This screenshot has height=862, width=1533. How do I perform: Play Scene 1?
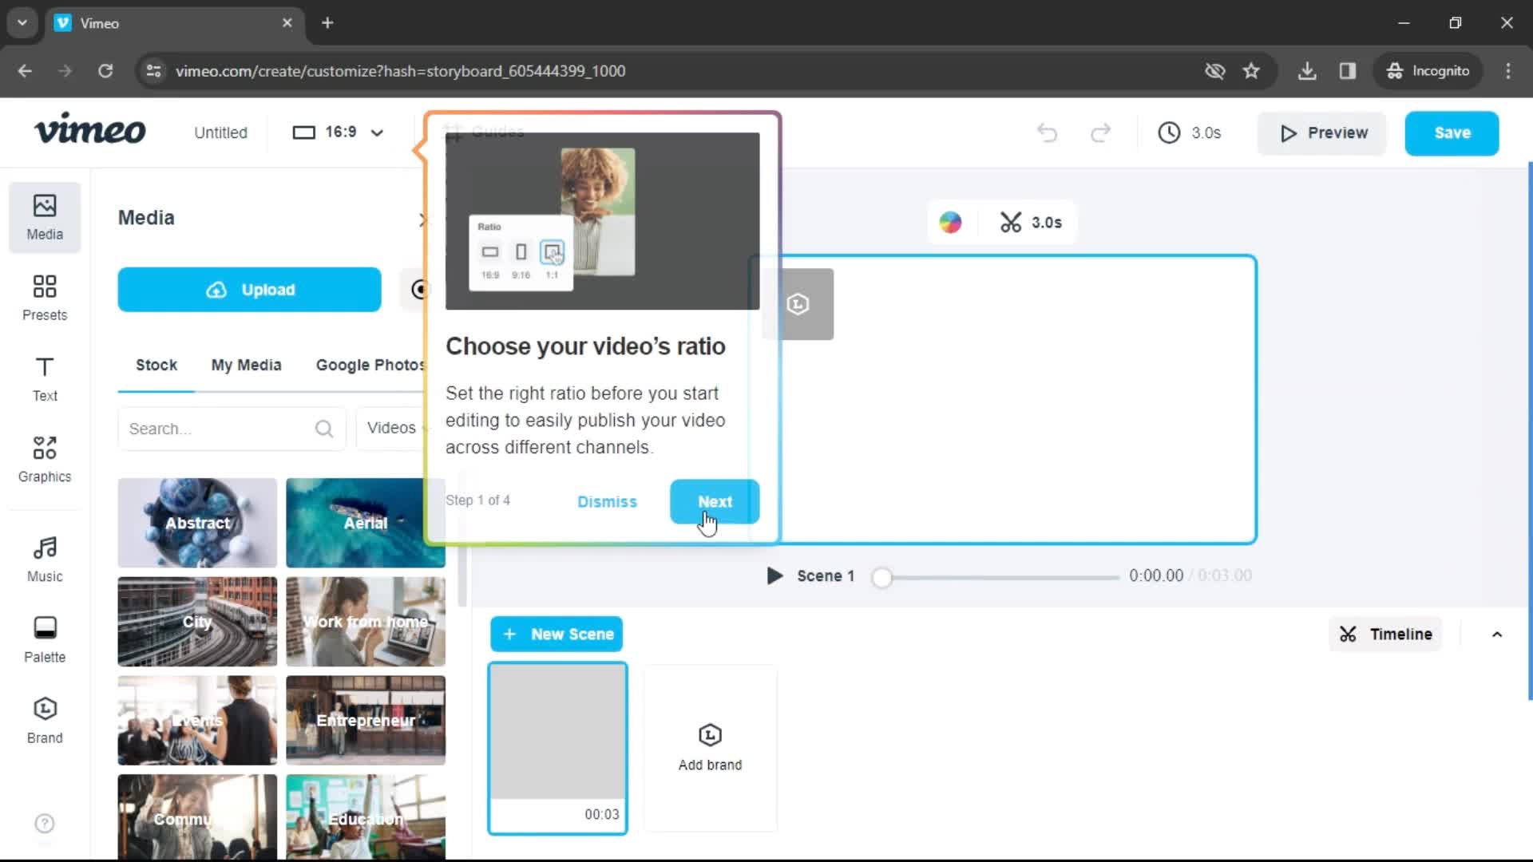click(x=774, y=575)
